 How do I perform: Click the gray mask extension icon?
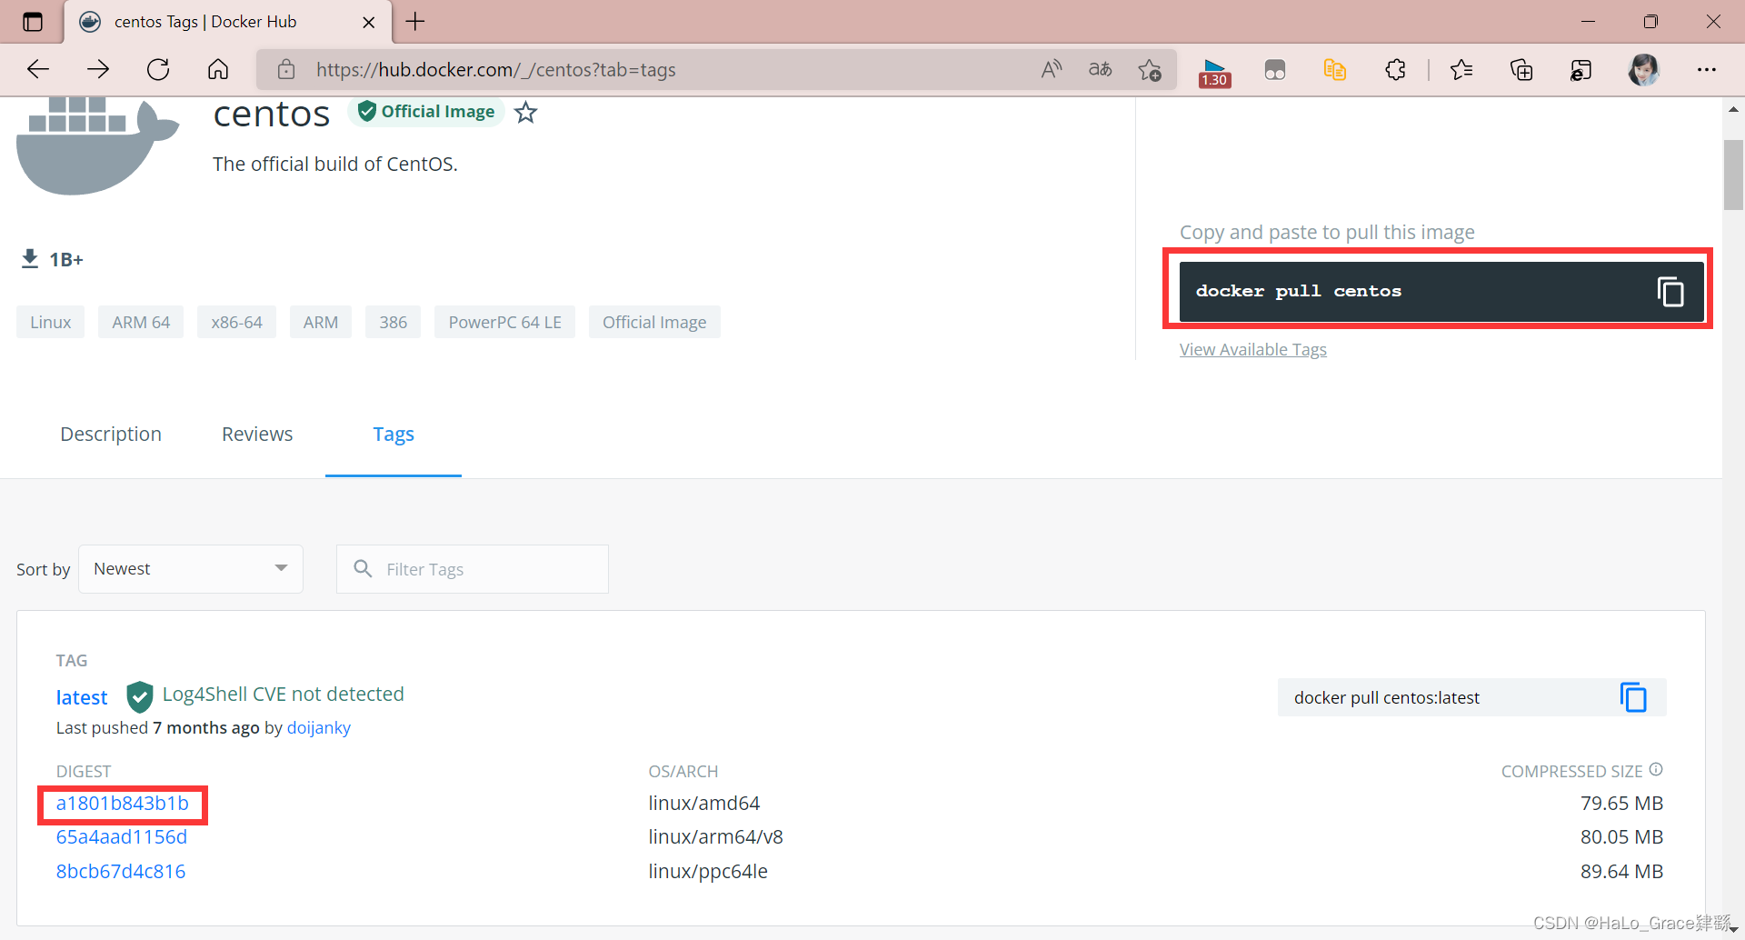pyautogui.click(x=1275, y=70)
